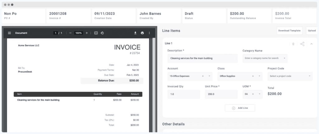
Task: Click the PDF page number field
Action: tap(55, 33)
